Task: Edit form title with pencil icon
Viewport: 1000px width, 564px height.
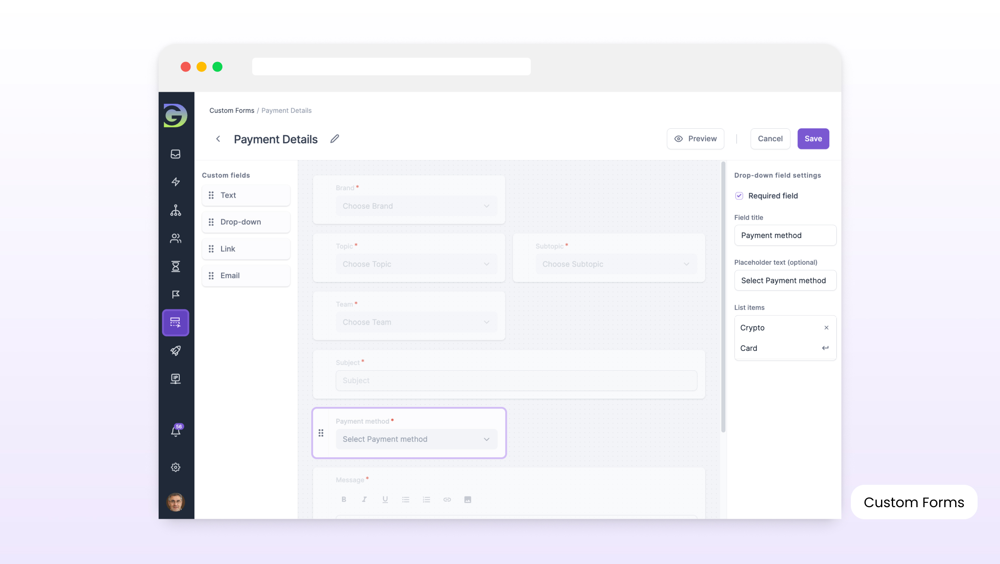Action: coord(335,139)
